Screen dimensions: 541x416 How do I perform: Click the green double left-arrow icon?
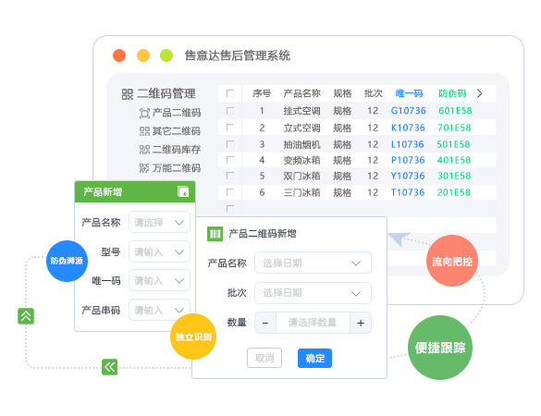tap(110, 367)
